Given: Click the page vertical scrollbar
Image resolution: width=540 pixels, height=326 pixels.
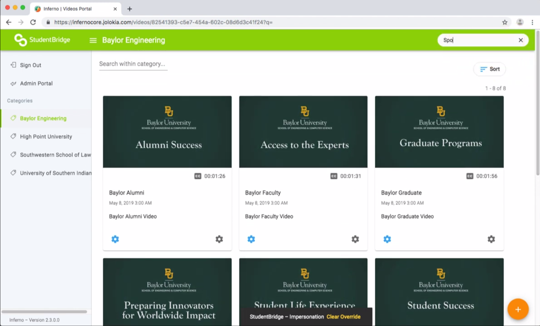Looking at the screenshot, I should click(x=538, y=103).
